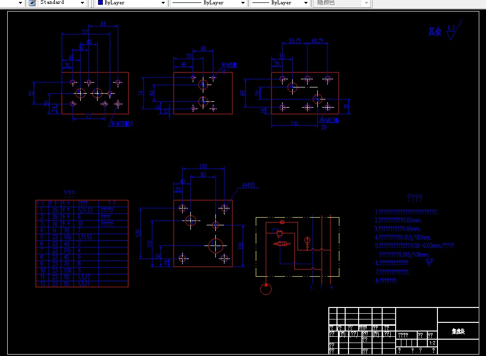Select the 59.75 dimension text
This screenshot has width=486, height=356.
(295, 41)
